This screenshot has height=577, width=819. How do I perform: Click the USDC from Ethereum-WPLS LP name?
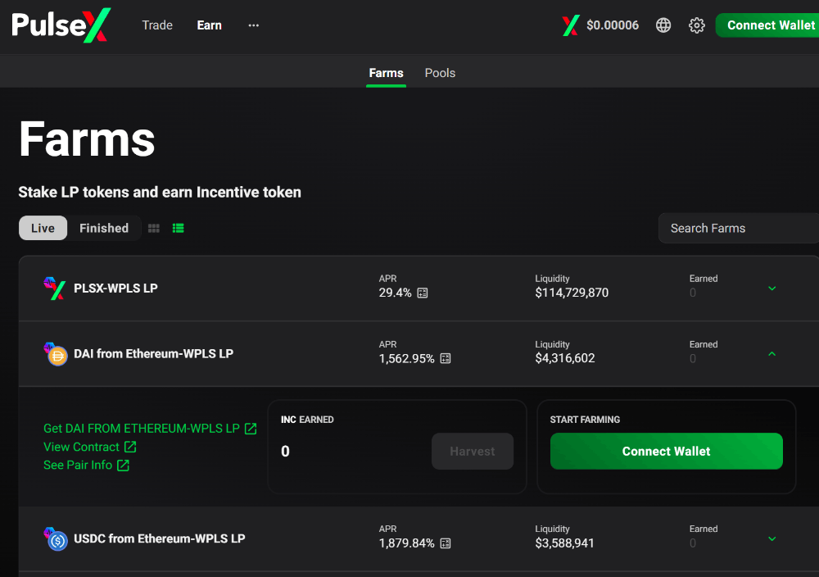[x=160, y=538]
